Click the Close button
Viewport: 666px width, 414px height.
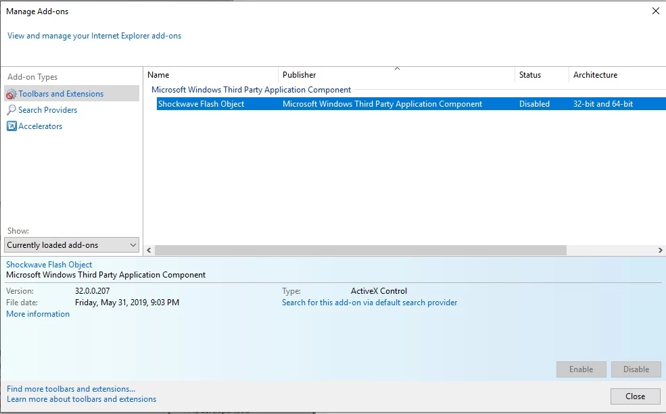coord(636,396)
